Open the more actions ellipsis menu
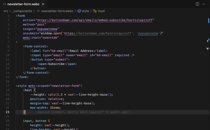Viewport: 210px width, 130px height. [x=203, y=4]
